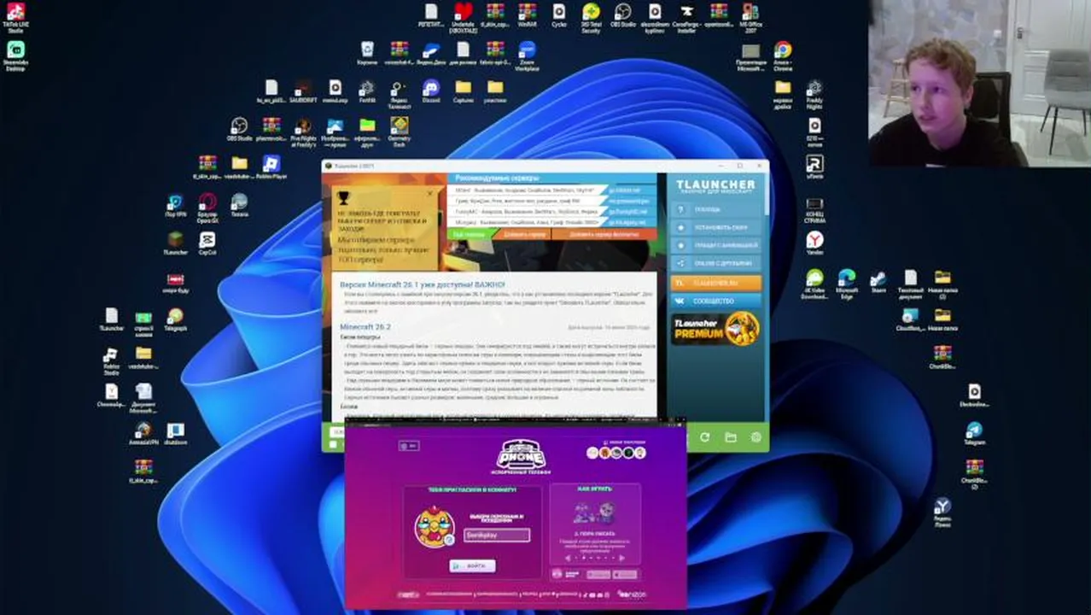The width and height of the screenshot is (1091, 615).
Task: Open Yandex browser shortcut
Action: [x=815, y=241]
